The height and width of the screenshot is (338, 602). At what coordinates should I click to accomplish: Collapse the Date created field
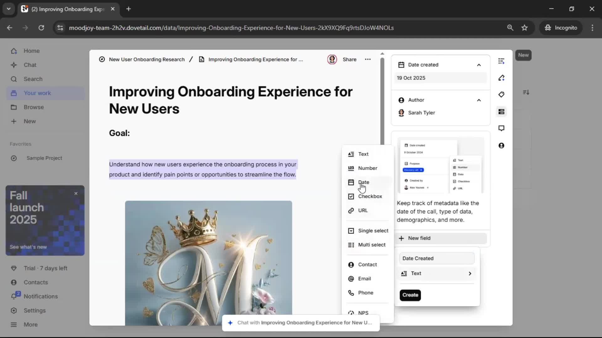coord(479,65)
